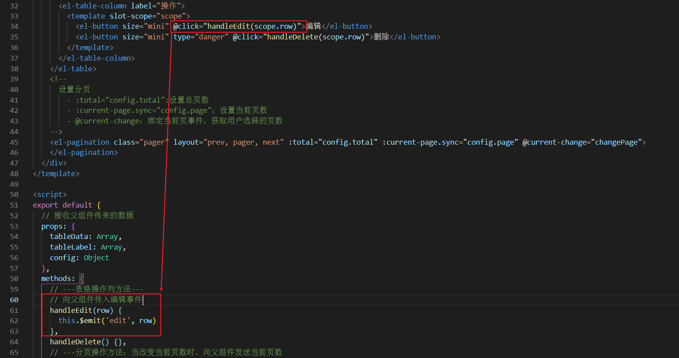Click line number 65 in the gutter
679x358 pixels.
coord(14,353)
